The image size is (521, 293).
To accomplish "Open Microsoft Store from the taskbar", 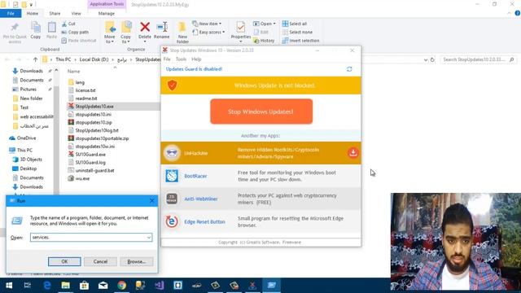I will (84, 286).
